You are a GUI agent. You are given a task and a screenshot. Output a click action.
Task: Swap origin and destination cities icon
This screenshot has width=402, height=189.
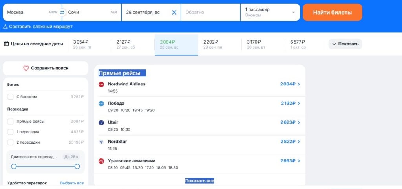62,12
